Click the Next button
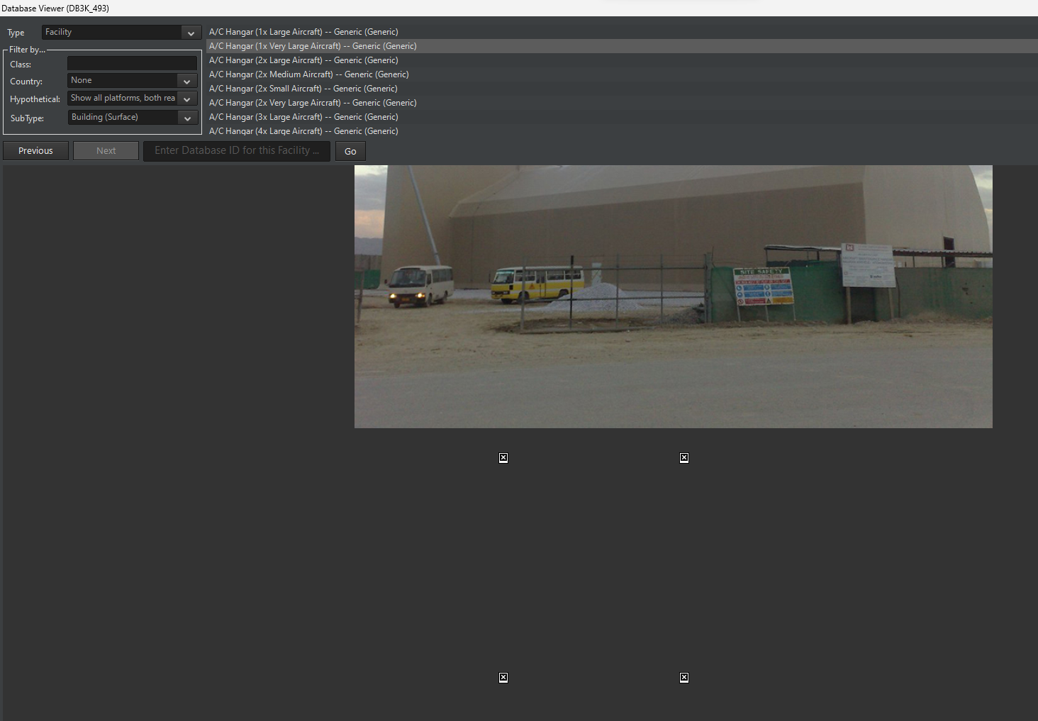Image resolution: width=1038 pixels, height=721 pixels. click(106, 151)
